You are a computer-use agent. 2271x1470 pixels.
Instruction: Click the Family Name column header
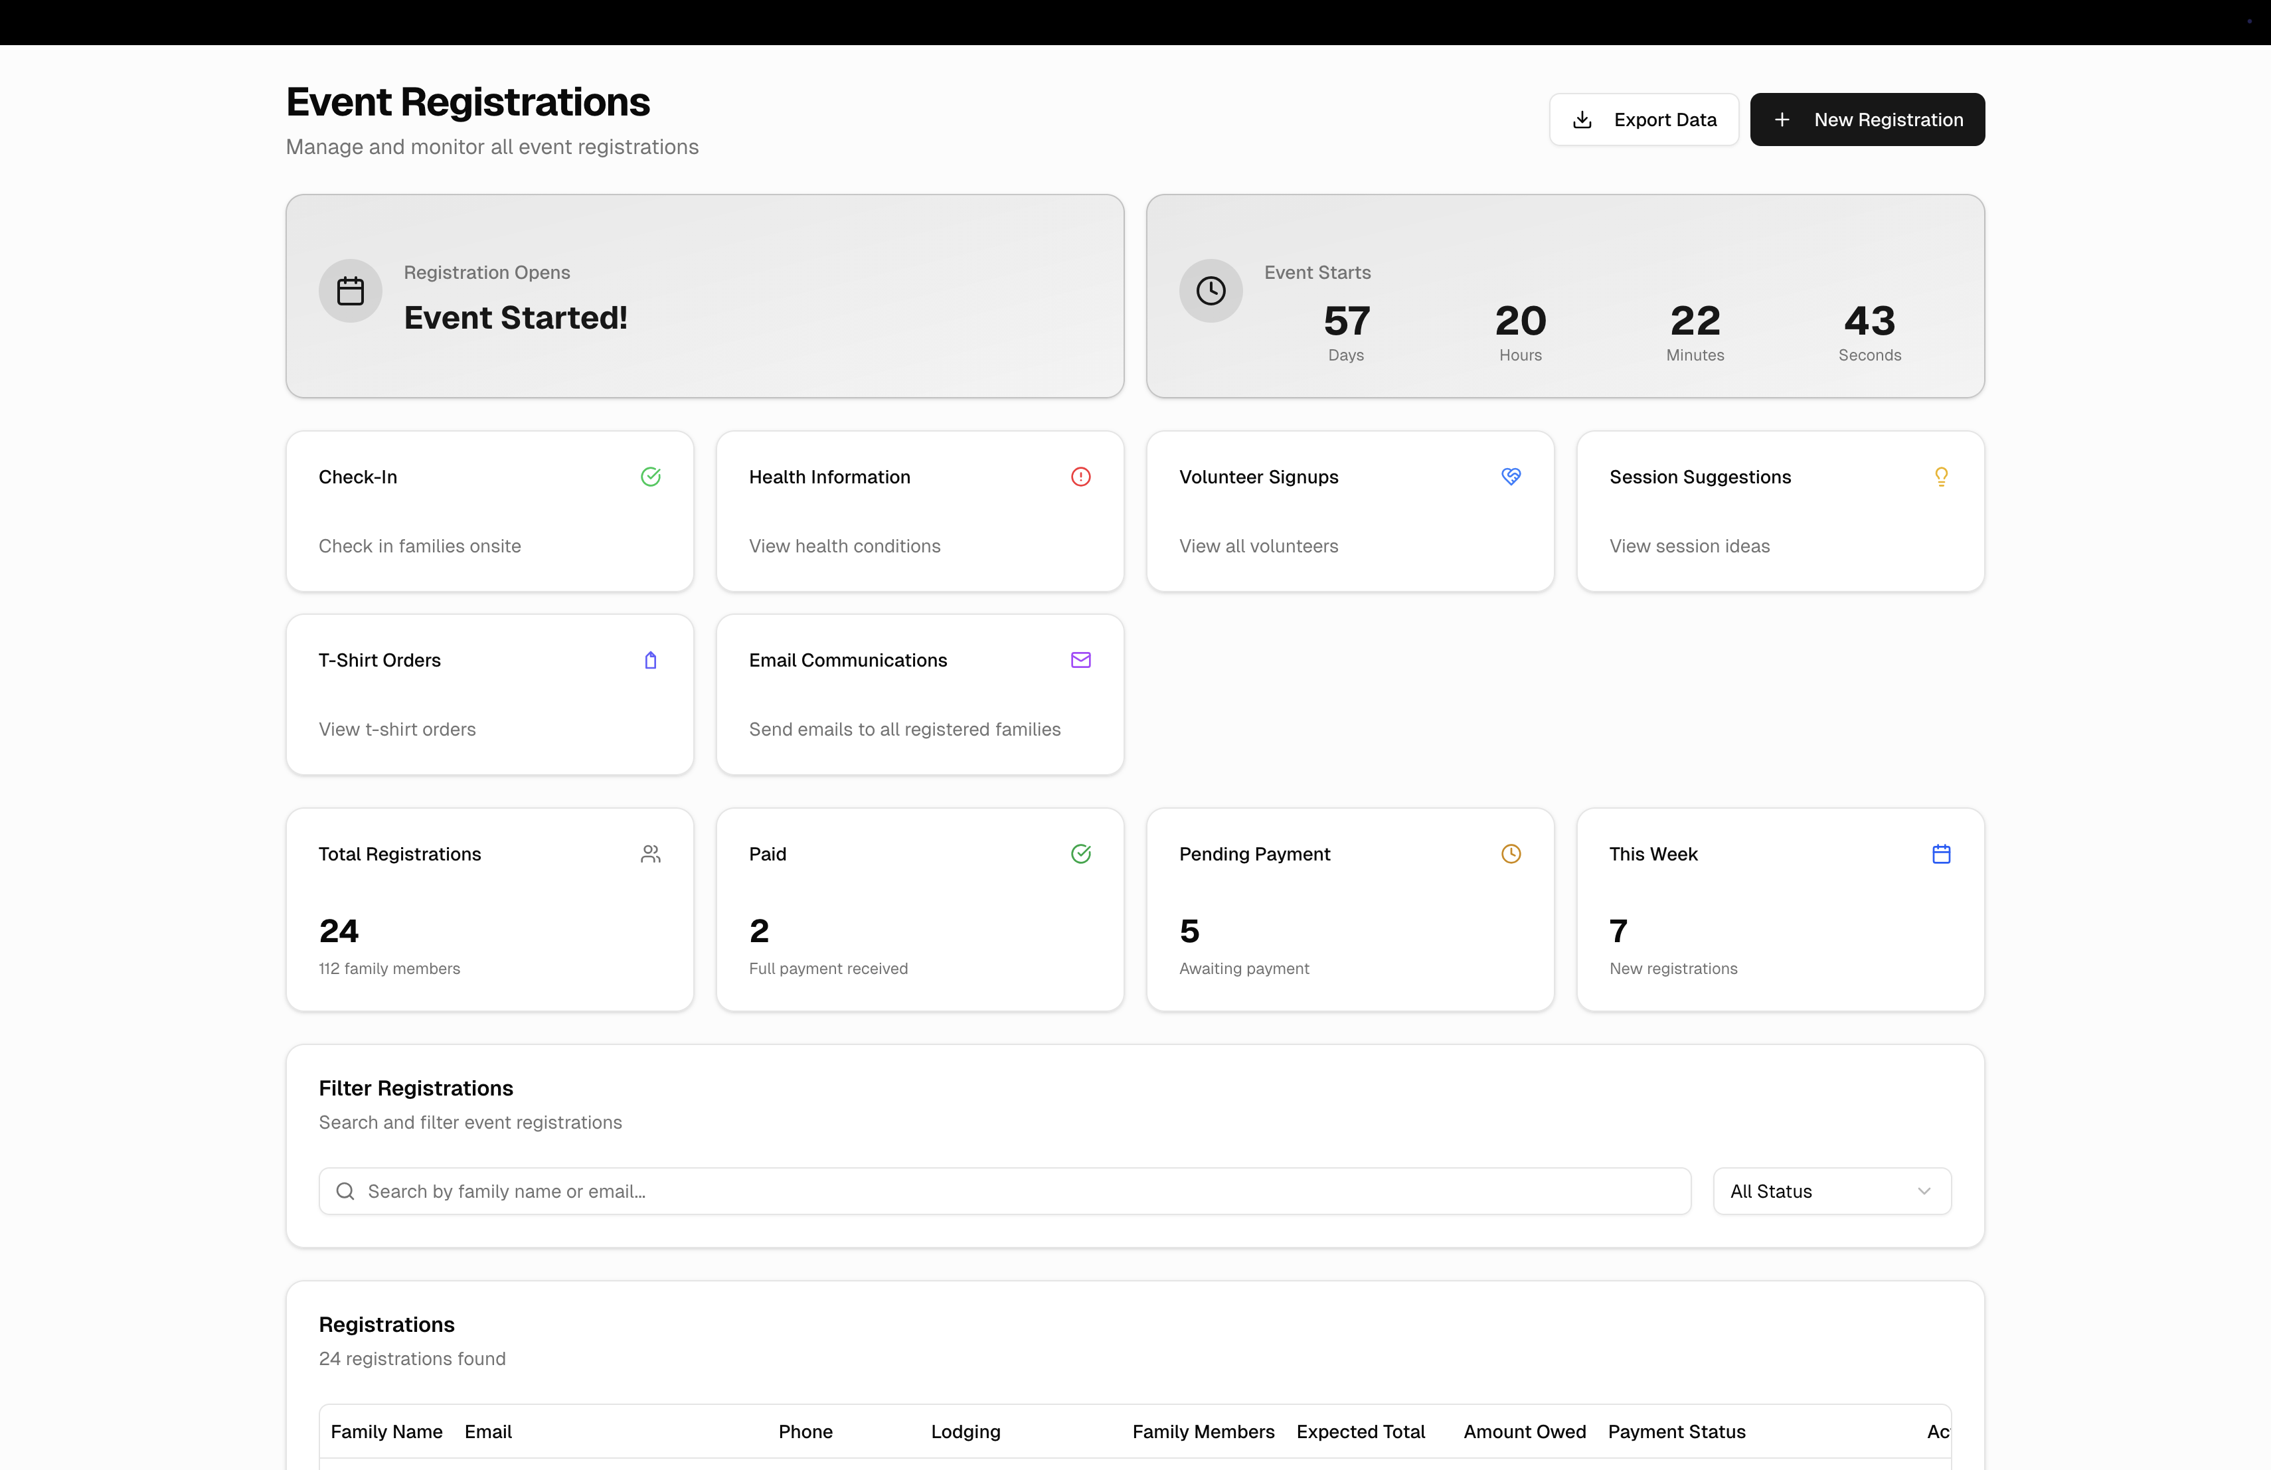tap(386, 1432)
